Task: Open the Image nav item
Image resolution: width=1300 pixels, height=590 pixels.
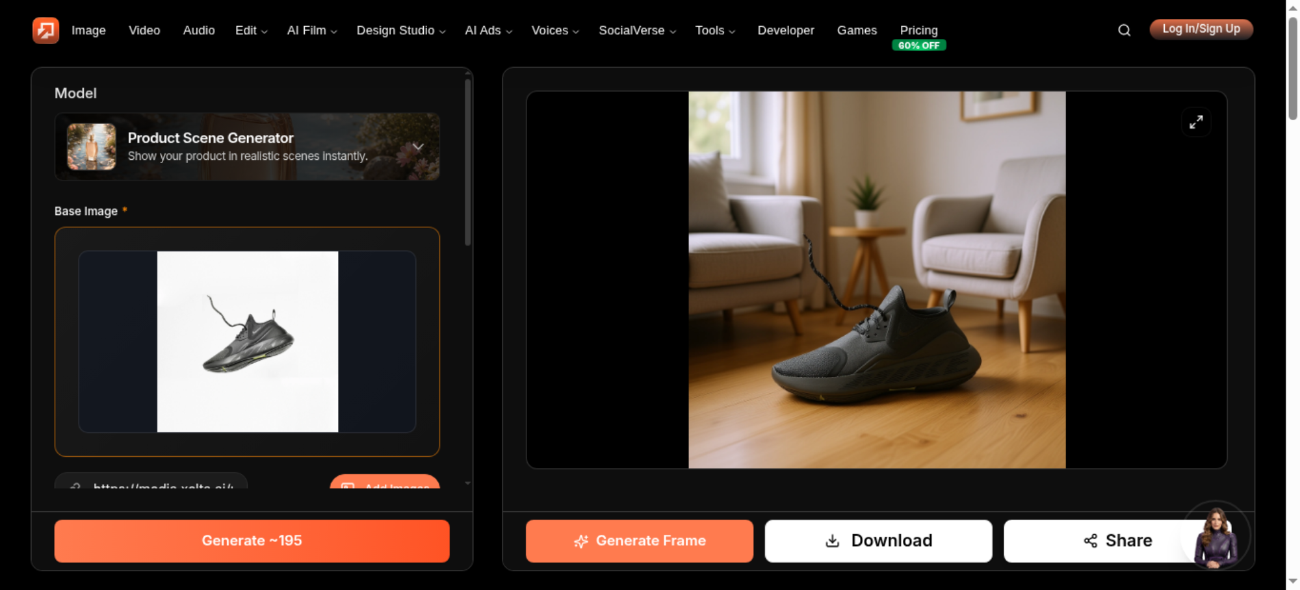Action: pos(88,31)
